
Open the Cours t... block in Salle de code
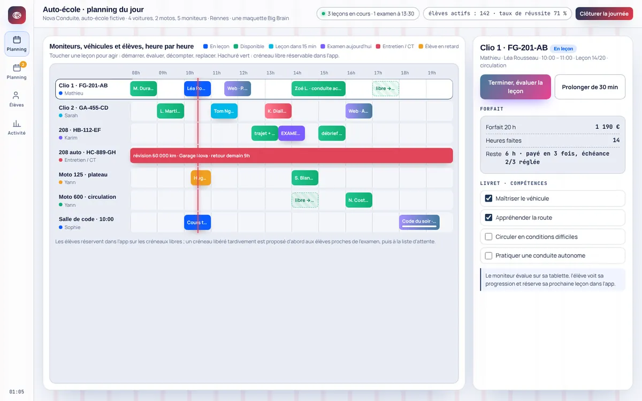197,222
